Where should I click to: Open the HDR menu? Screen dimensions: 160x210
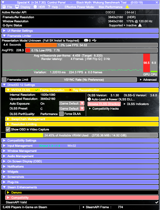39,7
